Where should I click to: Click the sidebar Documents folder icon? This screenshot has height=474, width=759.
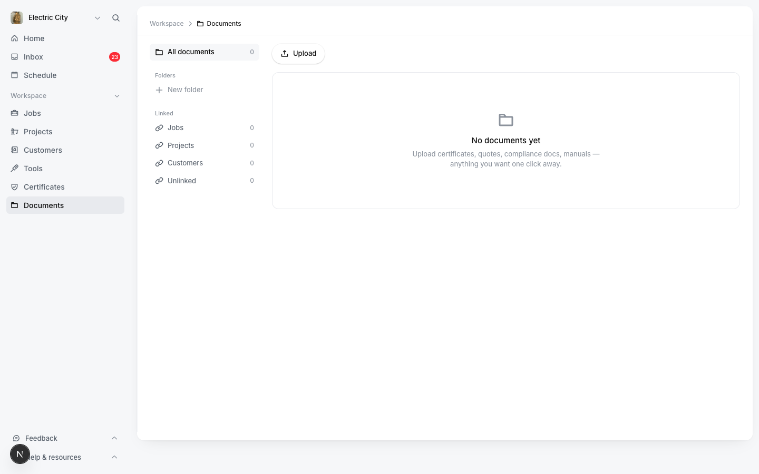coord(15,205)
